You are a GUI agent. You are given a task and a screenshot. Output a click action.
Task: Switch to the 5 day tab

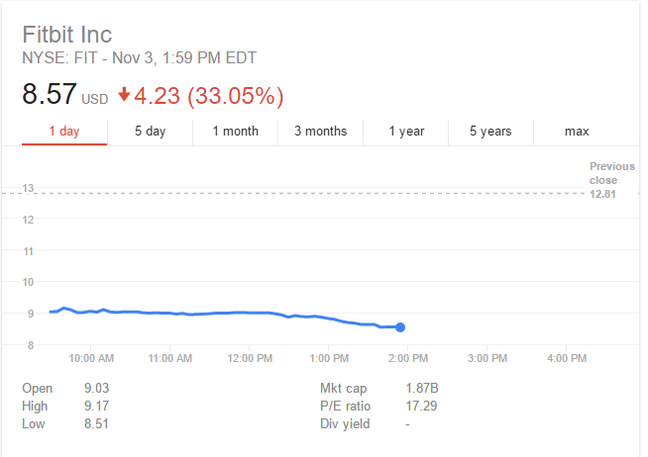coord(150,132)
